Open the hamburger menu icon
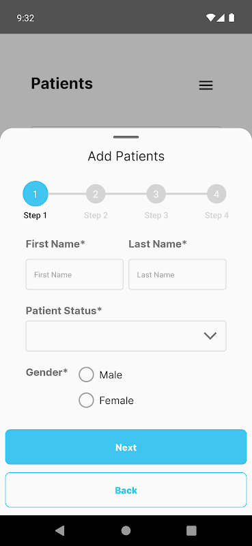Viewport: 252px width, 546px height. pyautogui.click(x=206, y=85)
